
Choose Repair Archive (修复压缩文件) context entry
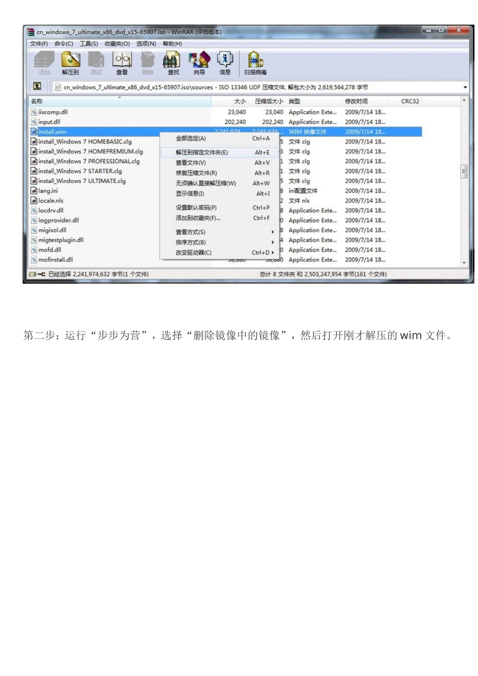(x=219, y=173)
